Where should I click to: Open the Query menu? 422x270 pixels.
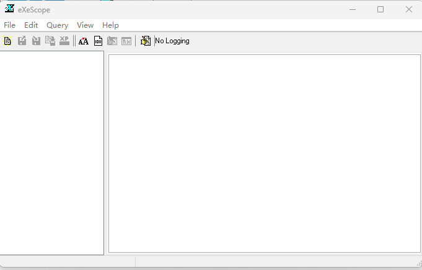pyautogui.click(x=58, y=25)
